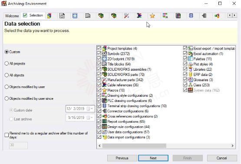This screenshot has height=164, width=241.
Task: Open the Terminal strip configurations tab icon
Action: [191, 16]
